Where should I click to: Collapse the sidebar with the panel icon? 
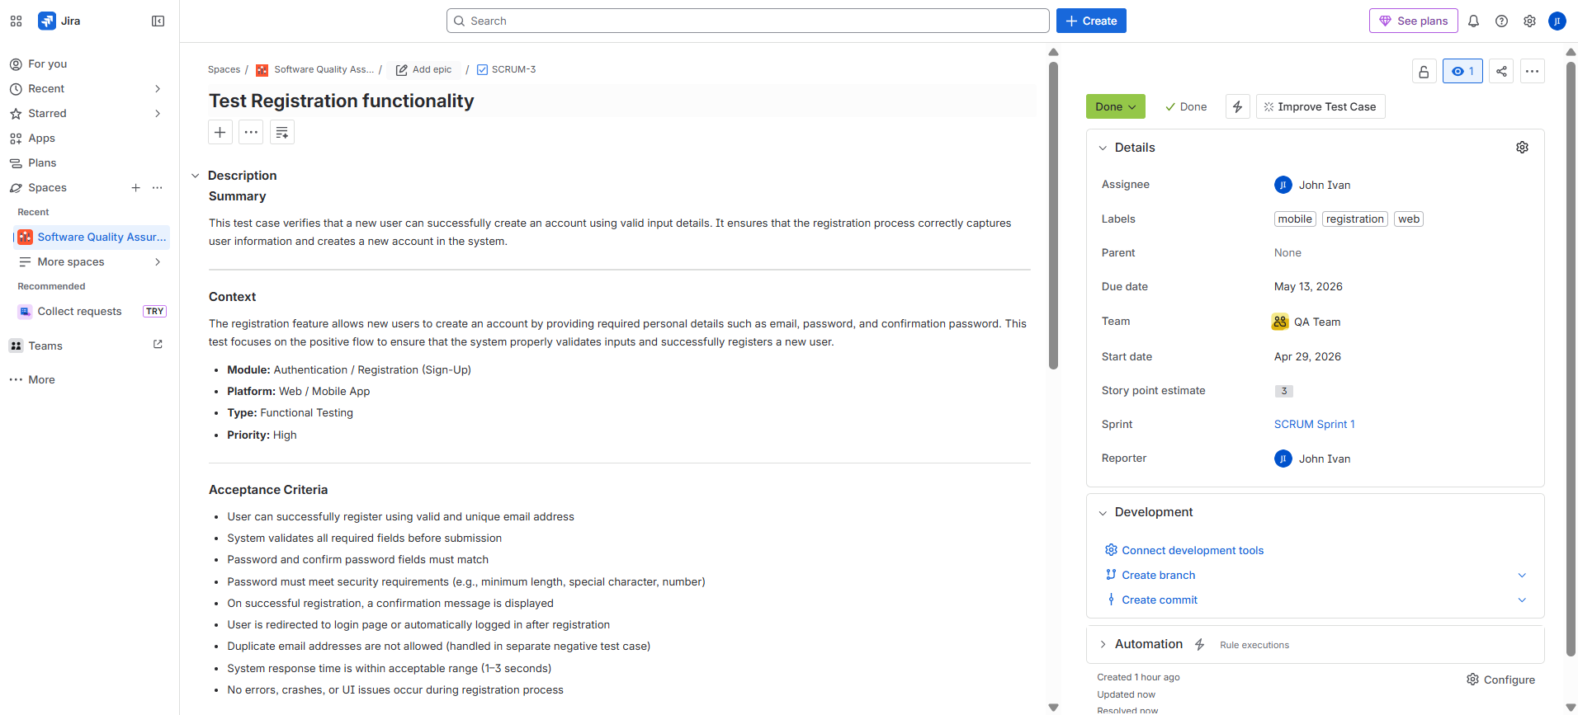pos(158,21)
